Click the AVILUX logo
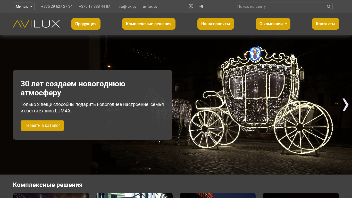 tap(36, 24)
